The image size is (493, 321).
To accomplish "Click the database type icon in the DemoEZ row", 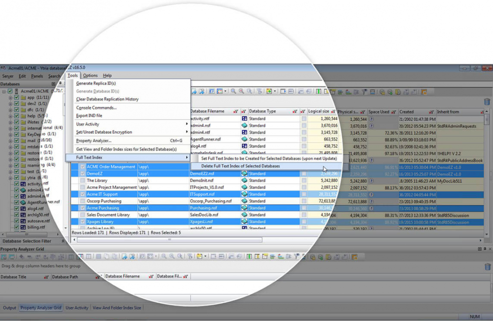I will [x=244, y=174].
